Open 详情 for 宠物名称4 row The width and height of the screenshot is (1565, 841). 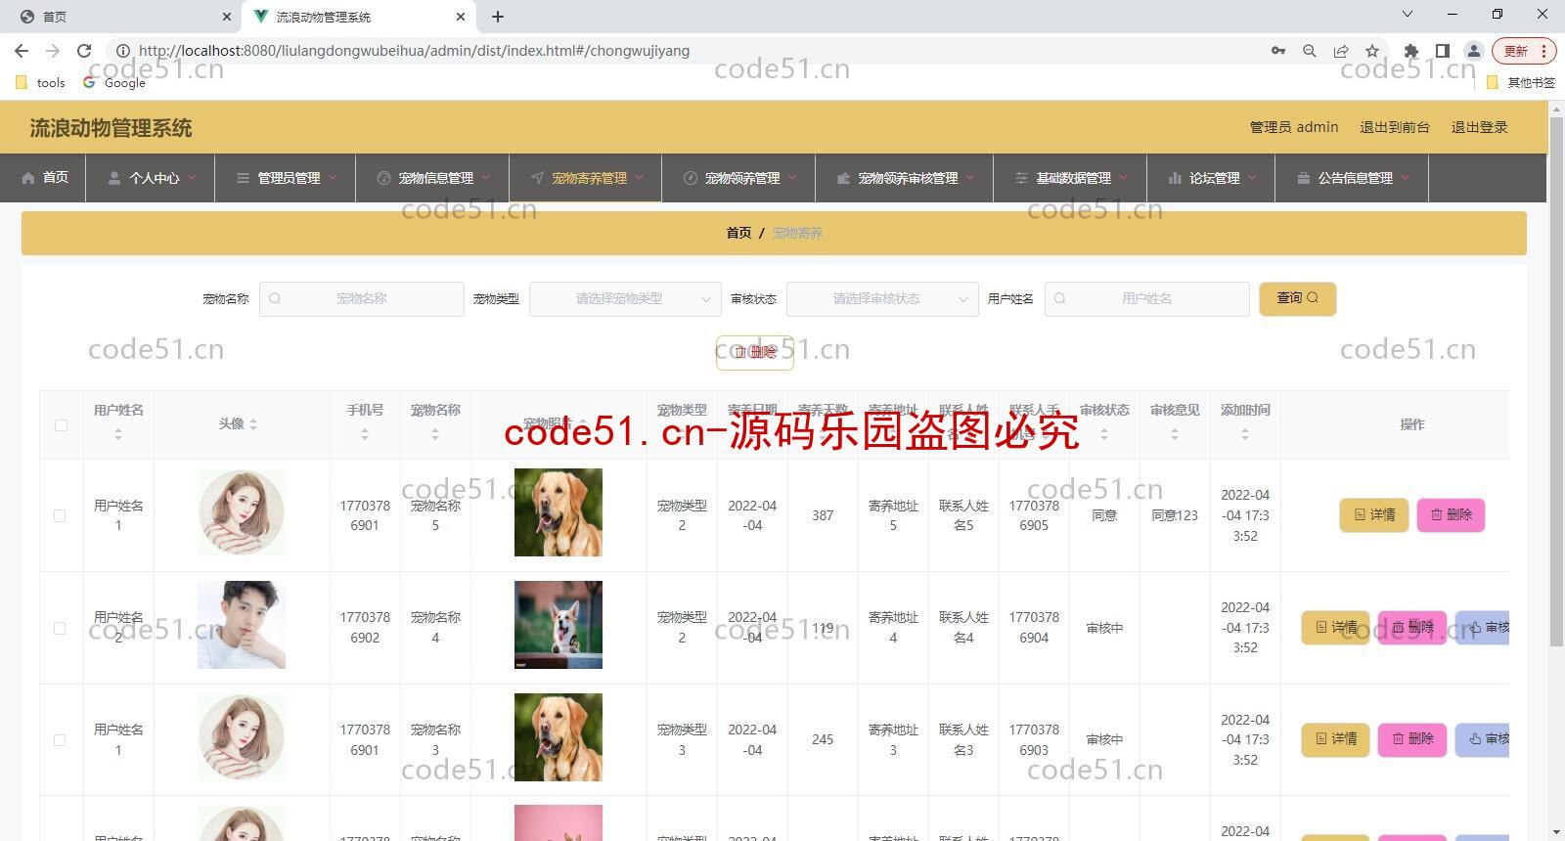[x=1336, y=628]
